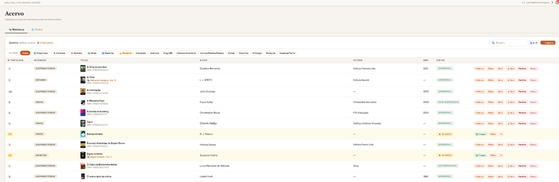Switch to the Online tab

click(x=37, y=29)
